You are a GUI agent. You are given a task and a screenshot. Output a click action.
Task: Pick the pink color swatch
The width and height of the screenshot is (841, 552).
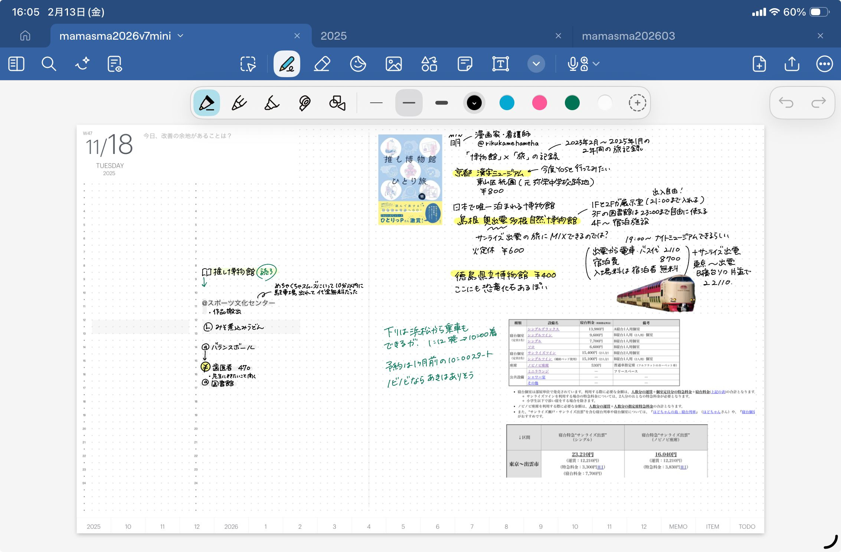pyautogui.click(x=539, y=103)
